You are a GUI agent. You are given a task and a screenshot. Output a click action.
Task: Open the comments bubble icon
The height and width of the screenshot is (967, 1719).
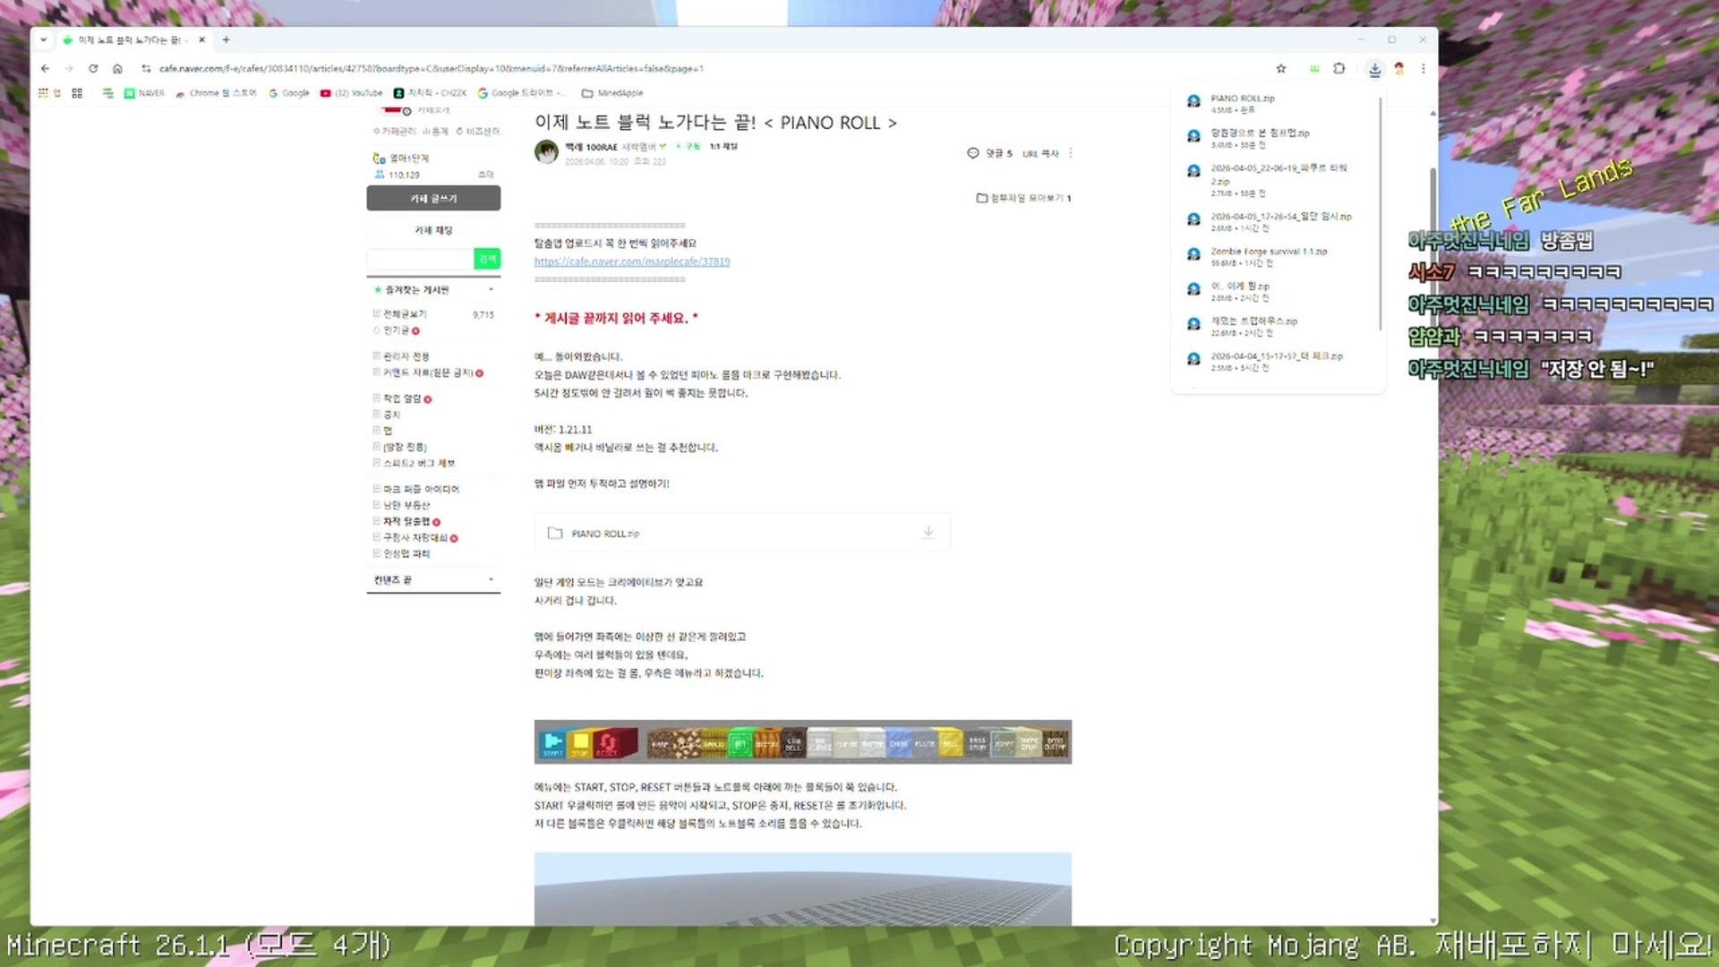click(x=973, y=153)
